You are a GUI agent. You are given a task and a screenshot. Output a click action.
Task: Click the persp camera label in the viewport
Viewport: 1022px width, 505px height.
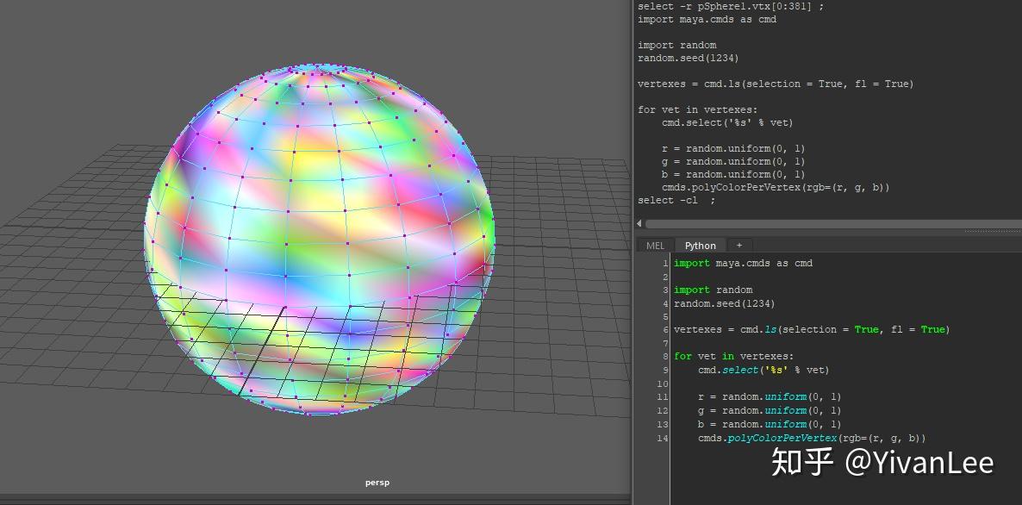[377, 482]
